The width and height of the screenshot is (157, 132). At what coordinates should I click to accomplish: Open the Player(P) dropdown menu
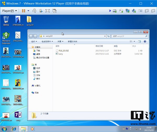(x=9, y=11)
